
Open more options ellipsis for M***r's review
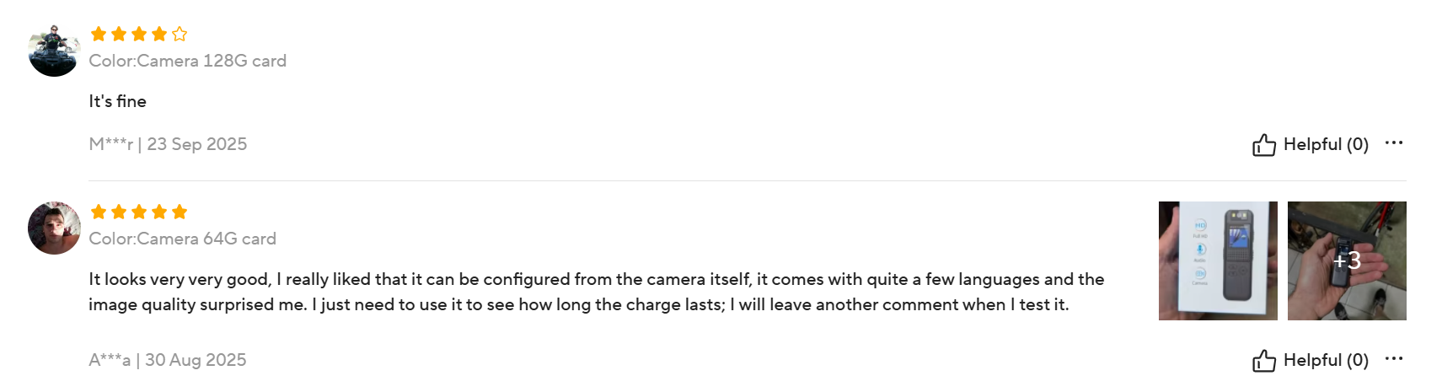point(1394,142)
